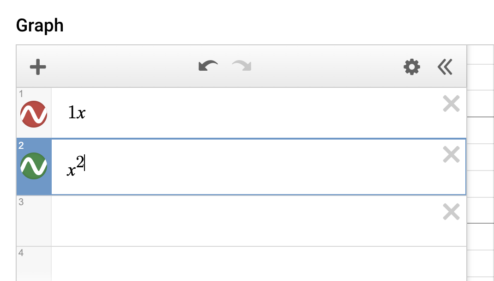Viewport: 494px width, 281px height.
Task: Click the row 3 left handle area
Action: tap(33, 221)
